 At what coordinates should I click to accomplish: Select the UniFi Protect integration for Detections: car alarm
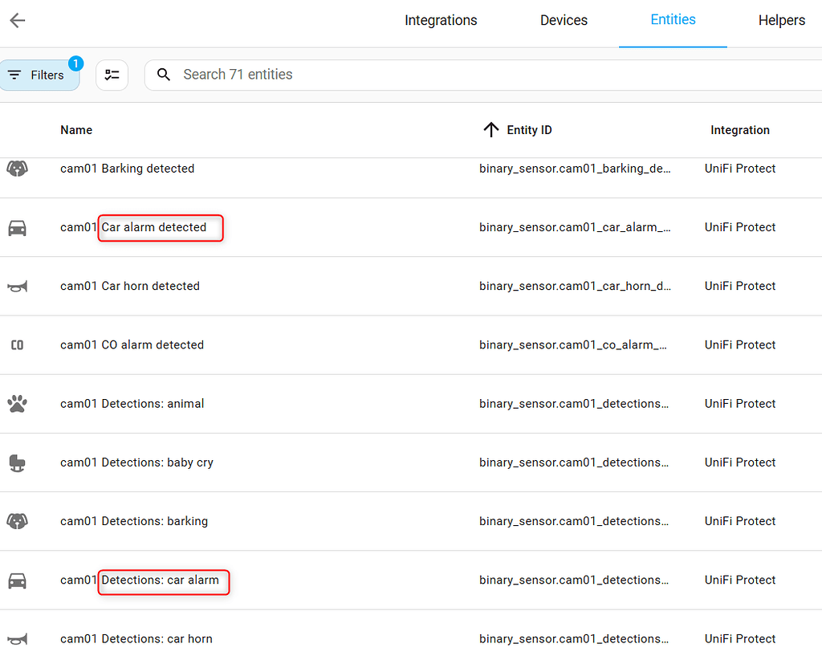coord(740,580)
